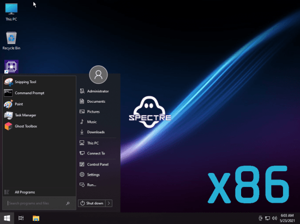Click the volume speaker tray icon
The width and height of the screenshot is (300, 224).
pos(274,218)
